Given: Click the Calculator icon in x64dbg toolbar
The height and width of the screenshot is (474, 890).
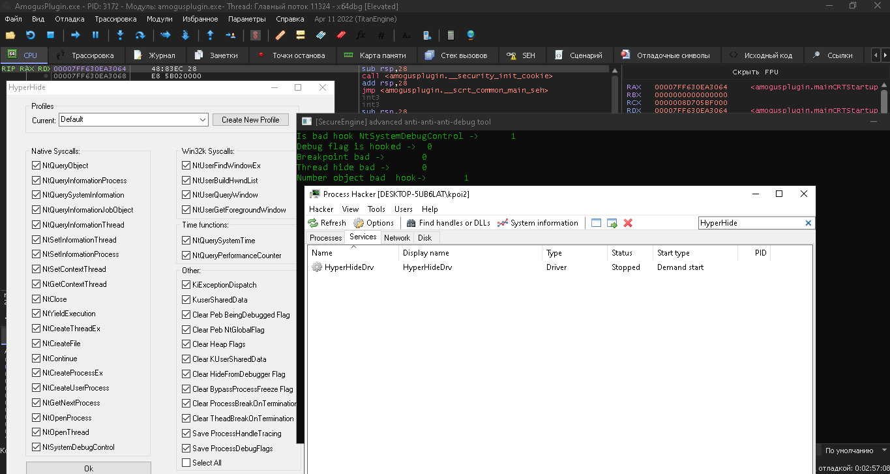Looking at the screenshot, I should (451, 35).
